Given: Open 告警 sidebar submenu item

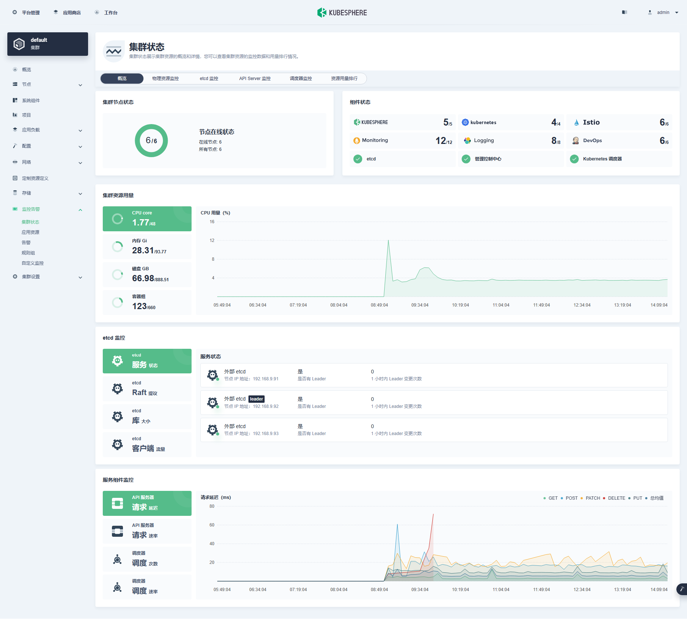Looking at the screenshot, I should tap(26, 242).
